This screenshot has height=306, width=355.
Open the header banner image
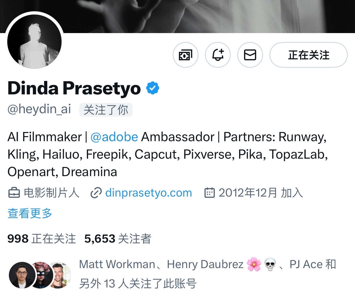click(x=177, y=16)
